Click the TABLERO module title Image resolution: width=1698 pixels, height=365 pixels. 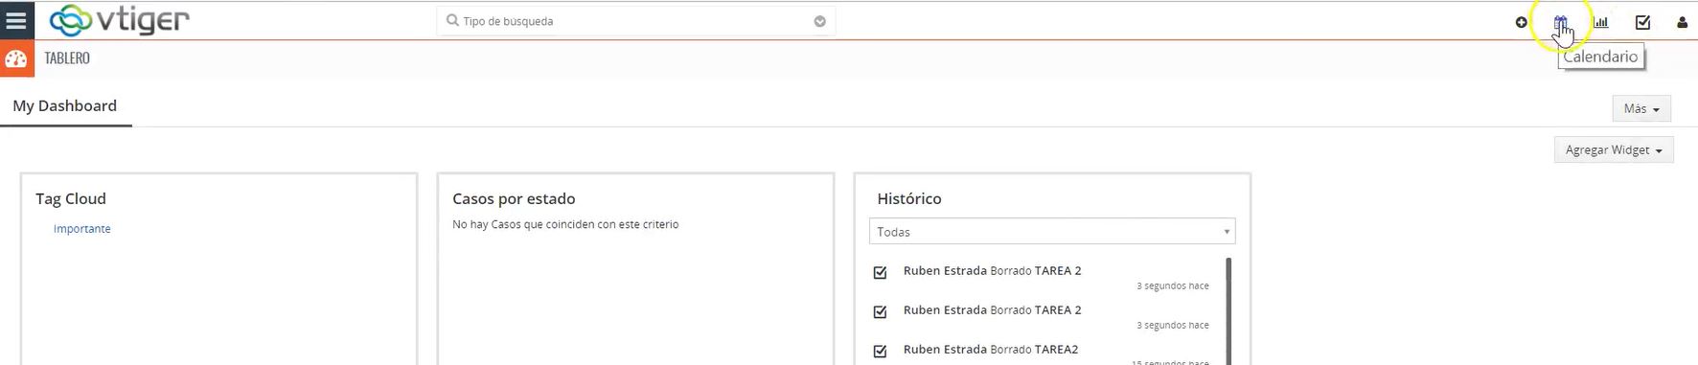pyautogui.click(x=67, y=58)
